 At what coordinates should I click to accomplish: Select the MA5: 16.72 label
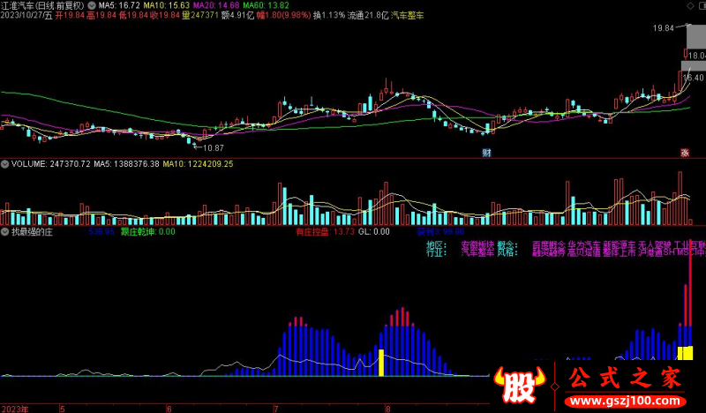pyautogui.click(x=119, y=5)
